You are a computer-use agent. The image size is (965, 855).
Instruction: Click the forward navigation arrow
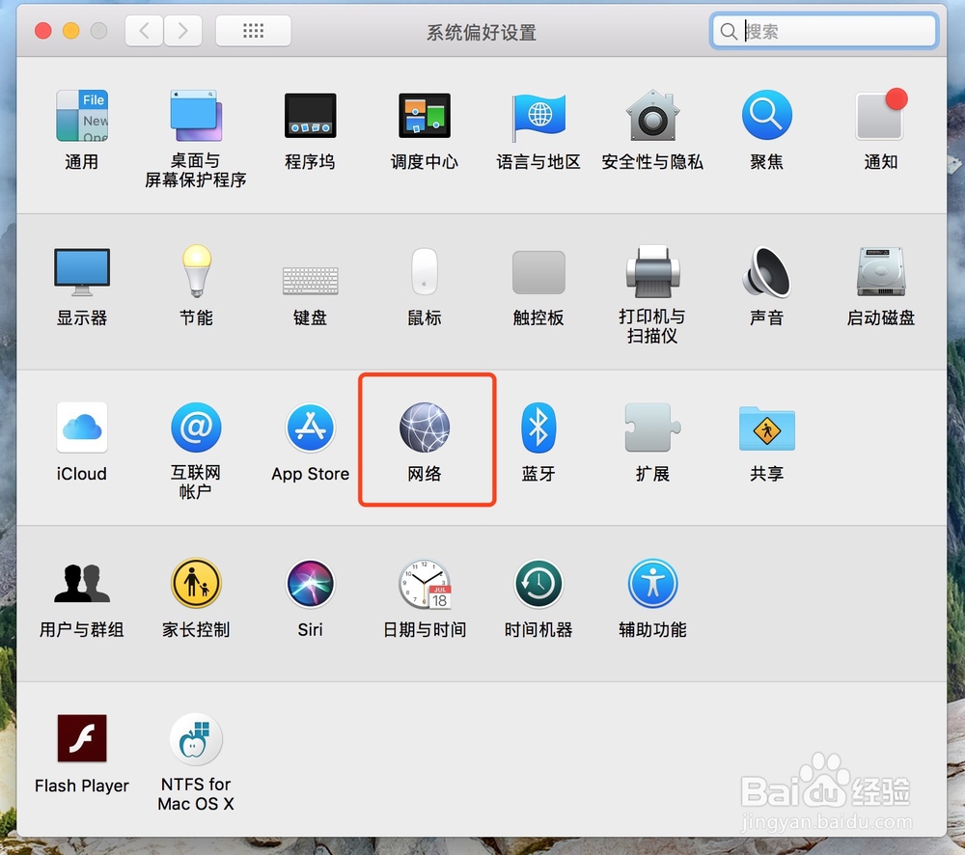point(182,31)
